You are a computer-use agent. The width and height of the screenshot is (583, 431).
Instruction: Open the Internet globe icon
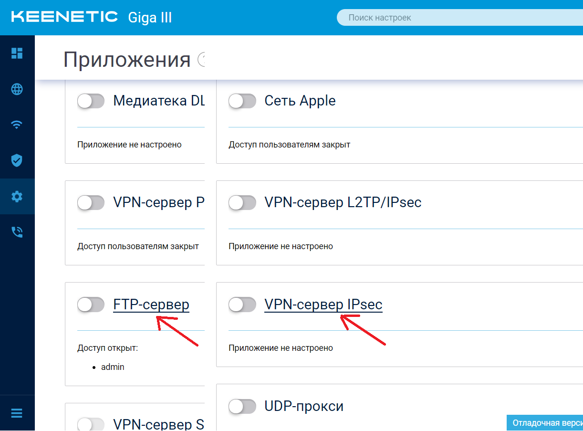tap(17, 89)
